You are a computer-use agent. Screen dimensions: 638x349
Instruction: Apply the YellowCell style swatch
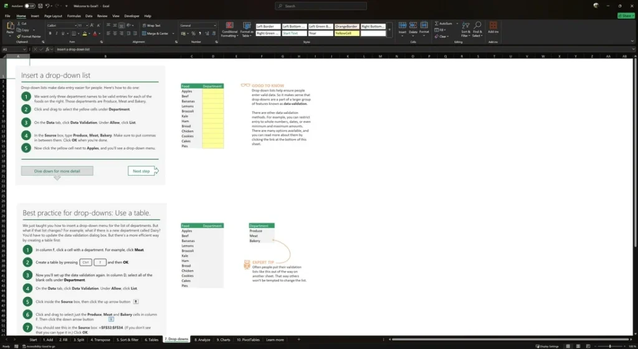[346, 34]
